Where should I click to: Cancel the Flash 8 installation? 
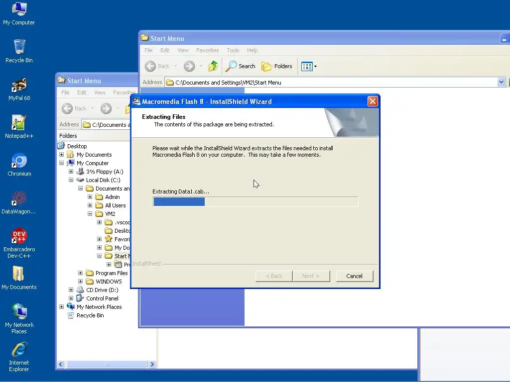pos(354,276)
